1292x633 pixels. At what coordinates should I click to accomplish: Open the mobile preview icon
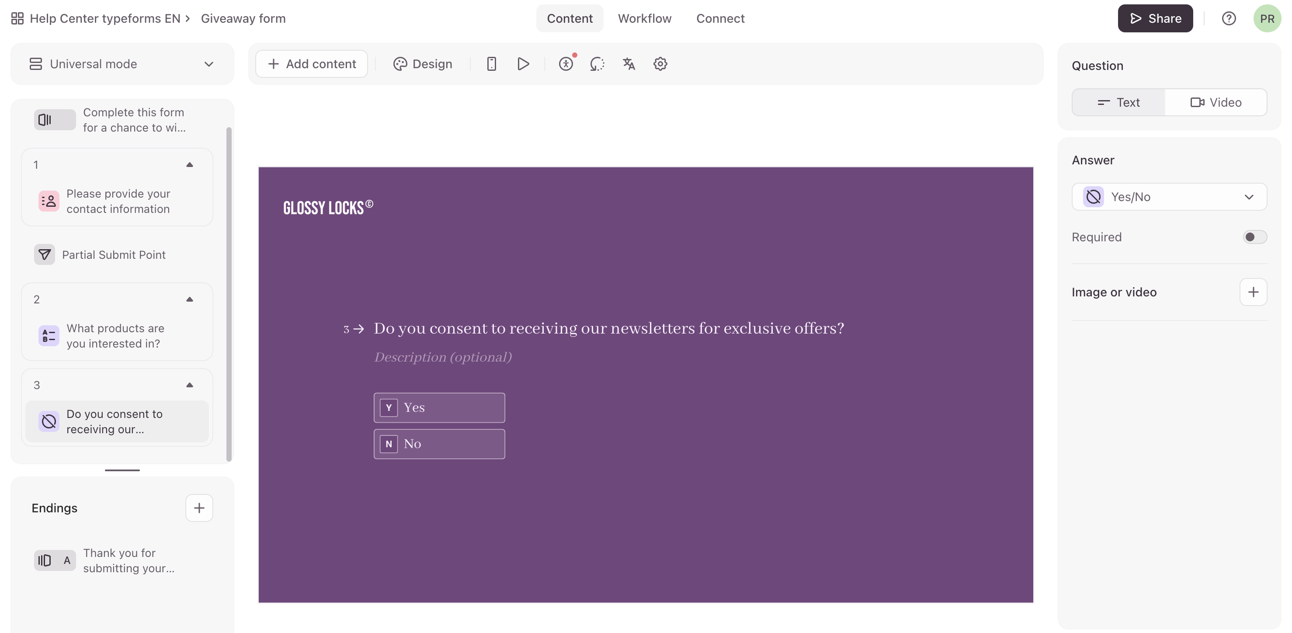tap(491, 64)
